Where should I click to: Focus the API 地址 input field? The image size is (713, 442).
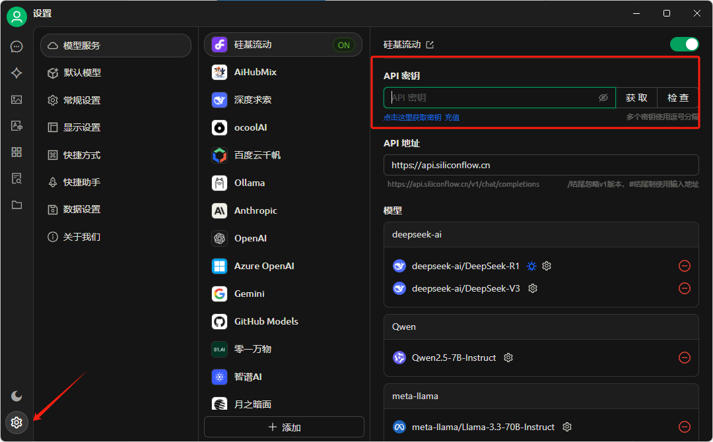click(541, 165)
